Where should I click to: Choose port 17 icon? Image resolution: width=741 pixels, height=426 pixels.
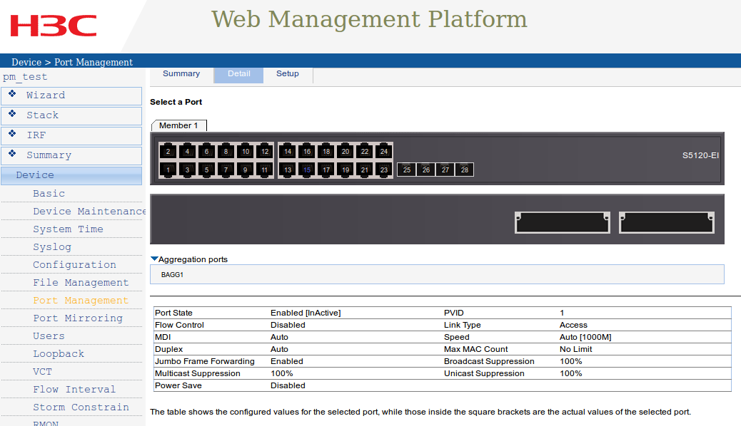[326, 170]
